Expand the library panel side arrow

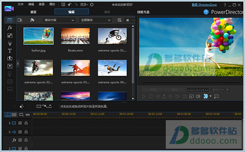click(x=18, y=63)
